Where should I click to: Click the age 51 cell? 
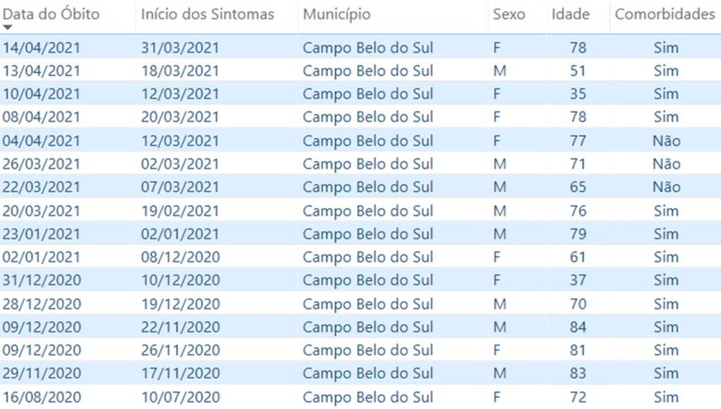point(577,71)
